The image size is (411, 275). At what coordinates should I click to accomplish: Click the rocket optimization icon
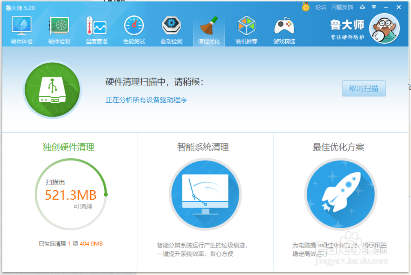coord(341,194)
